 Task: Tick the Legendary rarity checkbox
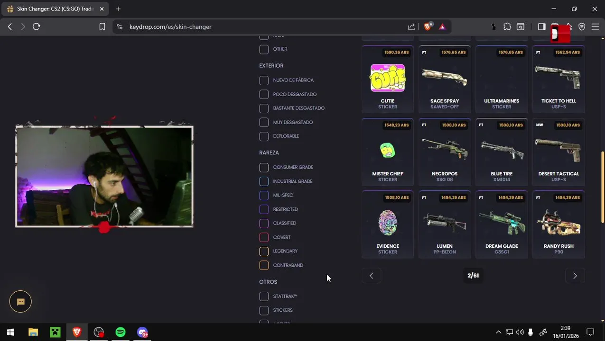click(264, 251)
